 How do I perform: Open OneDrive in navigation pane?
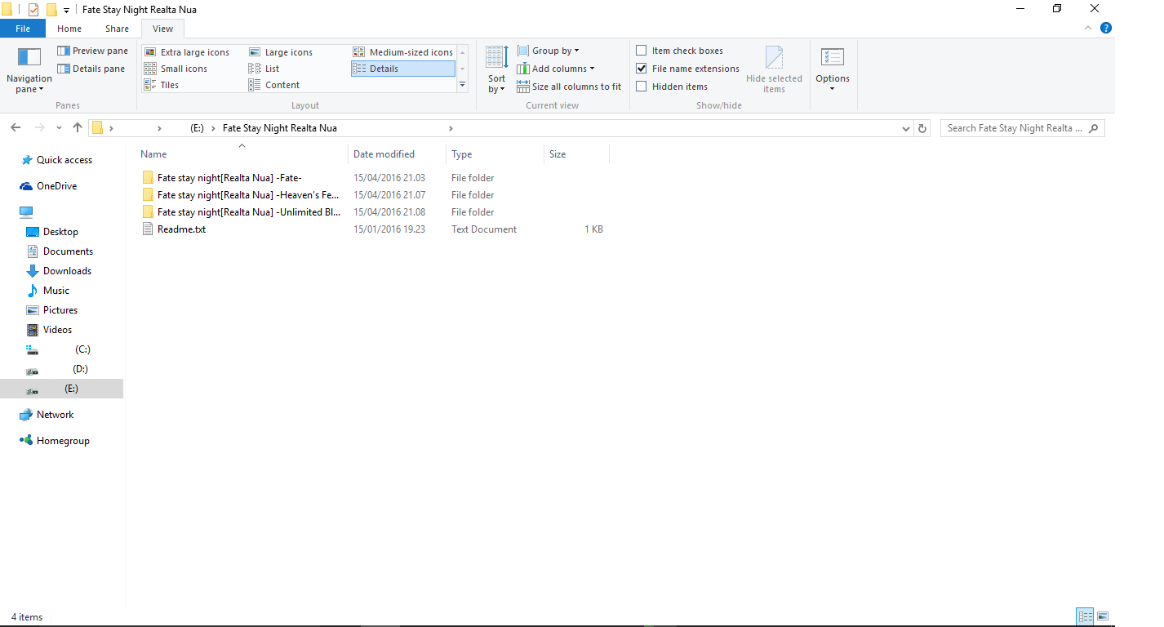point(48,186)
